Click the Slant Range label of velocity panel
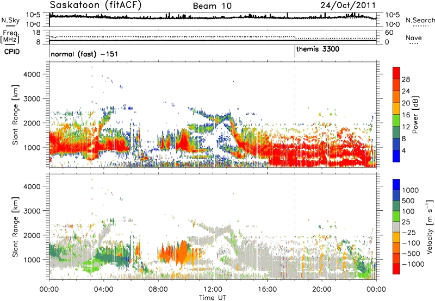 click(x=15, y=227)
